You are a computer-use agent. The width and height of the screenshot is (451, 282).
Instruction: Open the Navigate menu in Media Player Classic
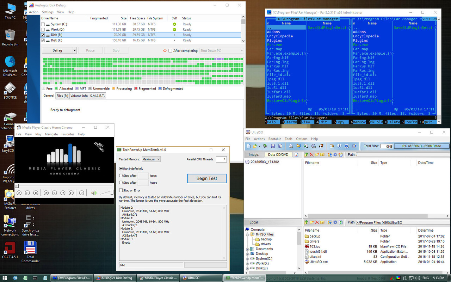point(51,134)
